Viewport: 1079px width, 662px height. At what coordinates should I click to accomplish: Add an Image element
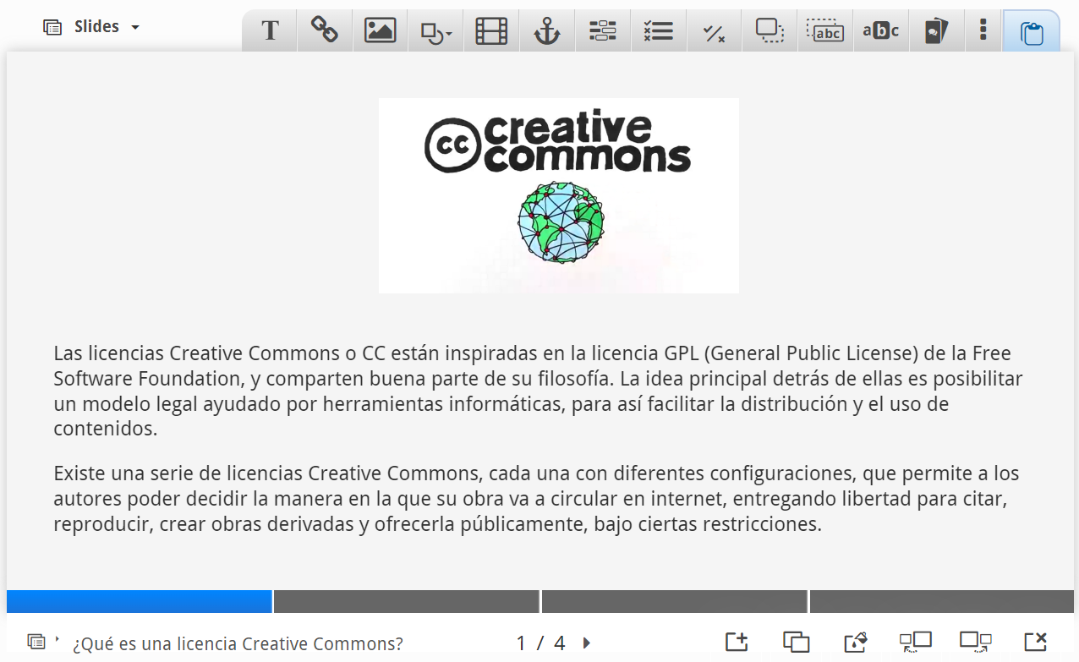pos(380,31)
